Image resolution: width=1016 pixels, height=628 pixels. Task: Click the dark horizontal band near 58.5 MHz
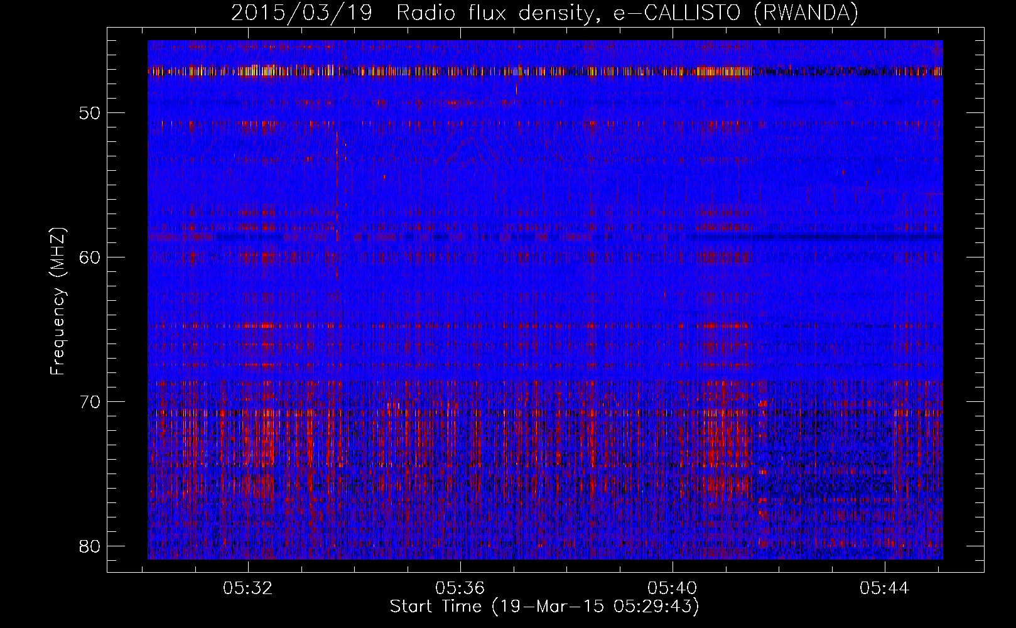[x=545, y=237]
